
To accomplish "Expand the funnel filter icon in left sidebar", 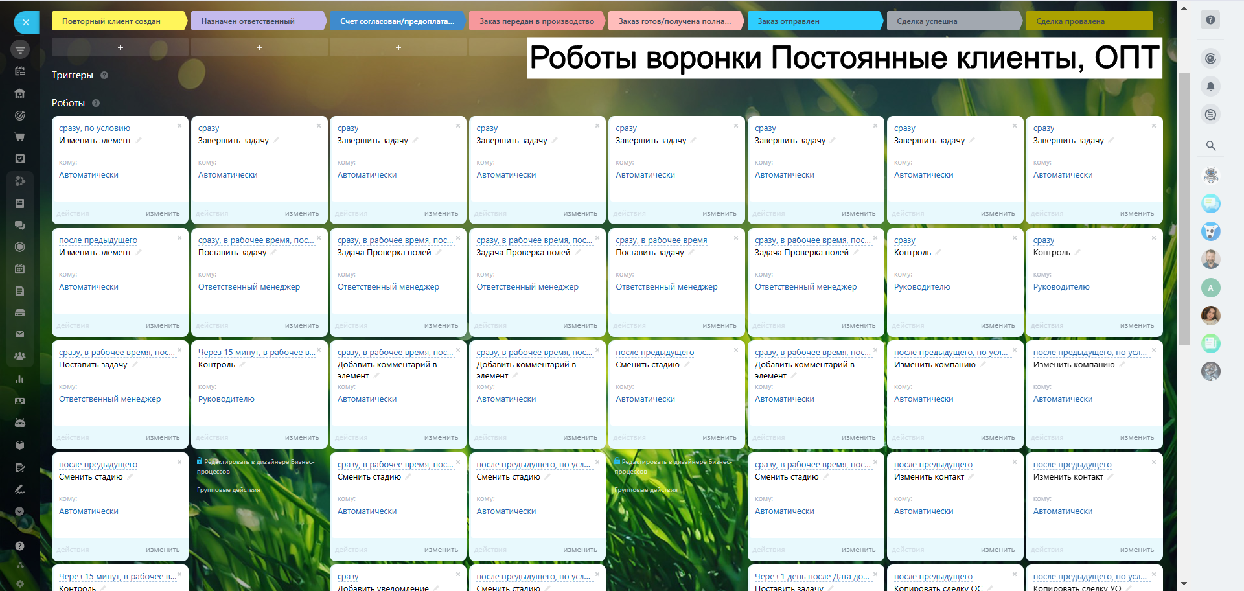I will 20,49.
